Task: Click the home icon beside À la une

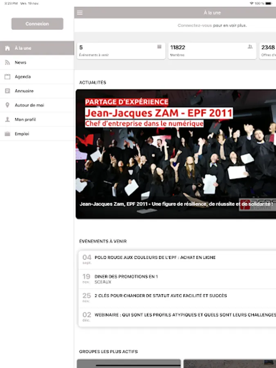Action: [x=7, y=48]
